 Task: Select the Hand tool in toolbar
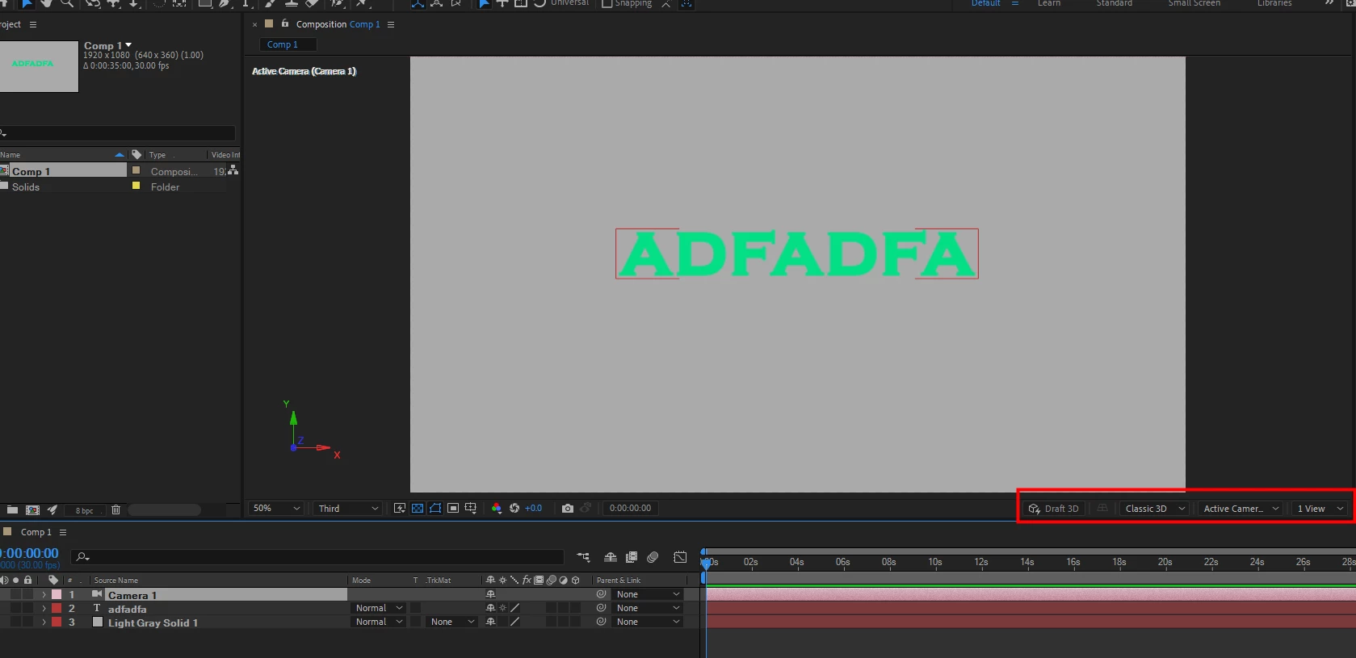click(46, 3)
